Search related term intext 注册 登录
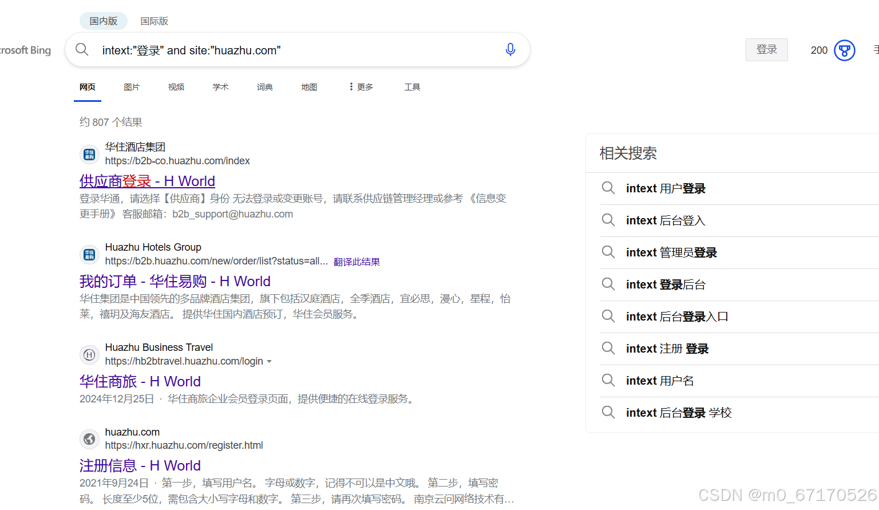This screenshot has width=879, height=510. pos(667,349)
